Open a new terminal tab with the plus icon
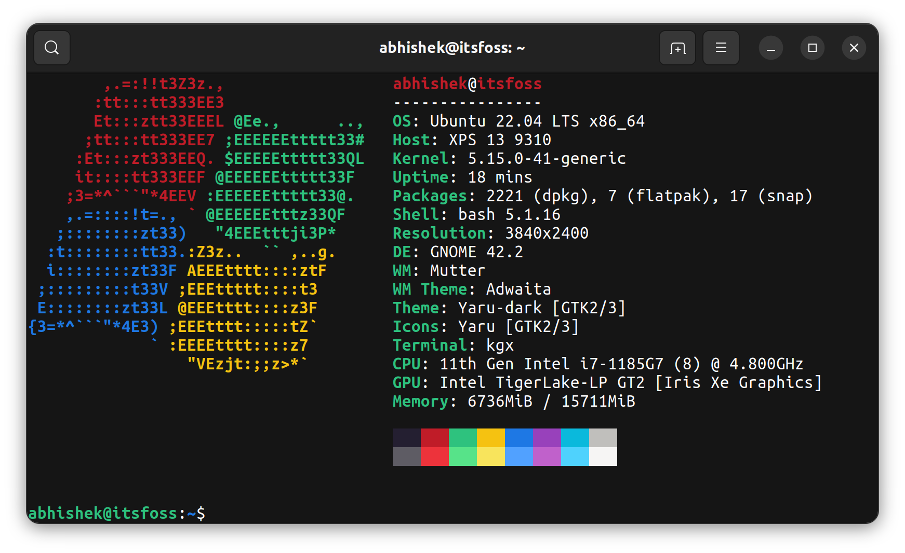 tap(677, 48)
